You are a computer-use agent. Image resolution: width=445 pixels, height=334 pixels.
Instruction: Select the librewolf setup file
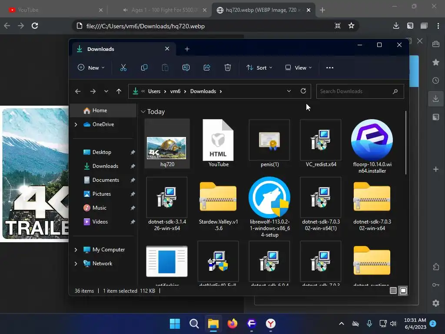tap(269, 207)
